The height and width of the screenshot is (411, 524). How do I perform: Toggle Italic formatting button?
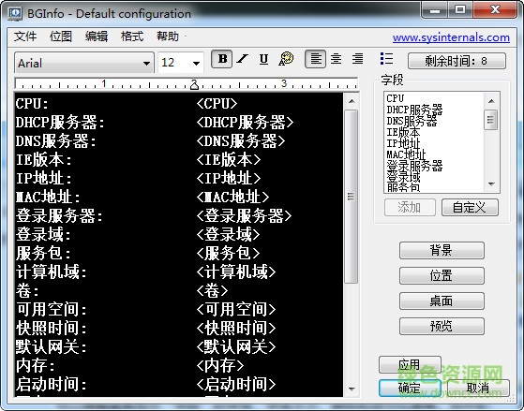click(x=243, y=59)
